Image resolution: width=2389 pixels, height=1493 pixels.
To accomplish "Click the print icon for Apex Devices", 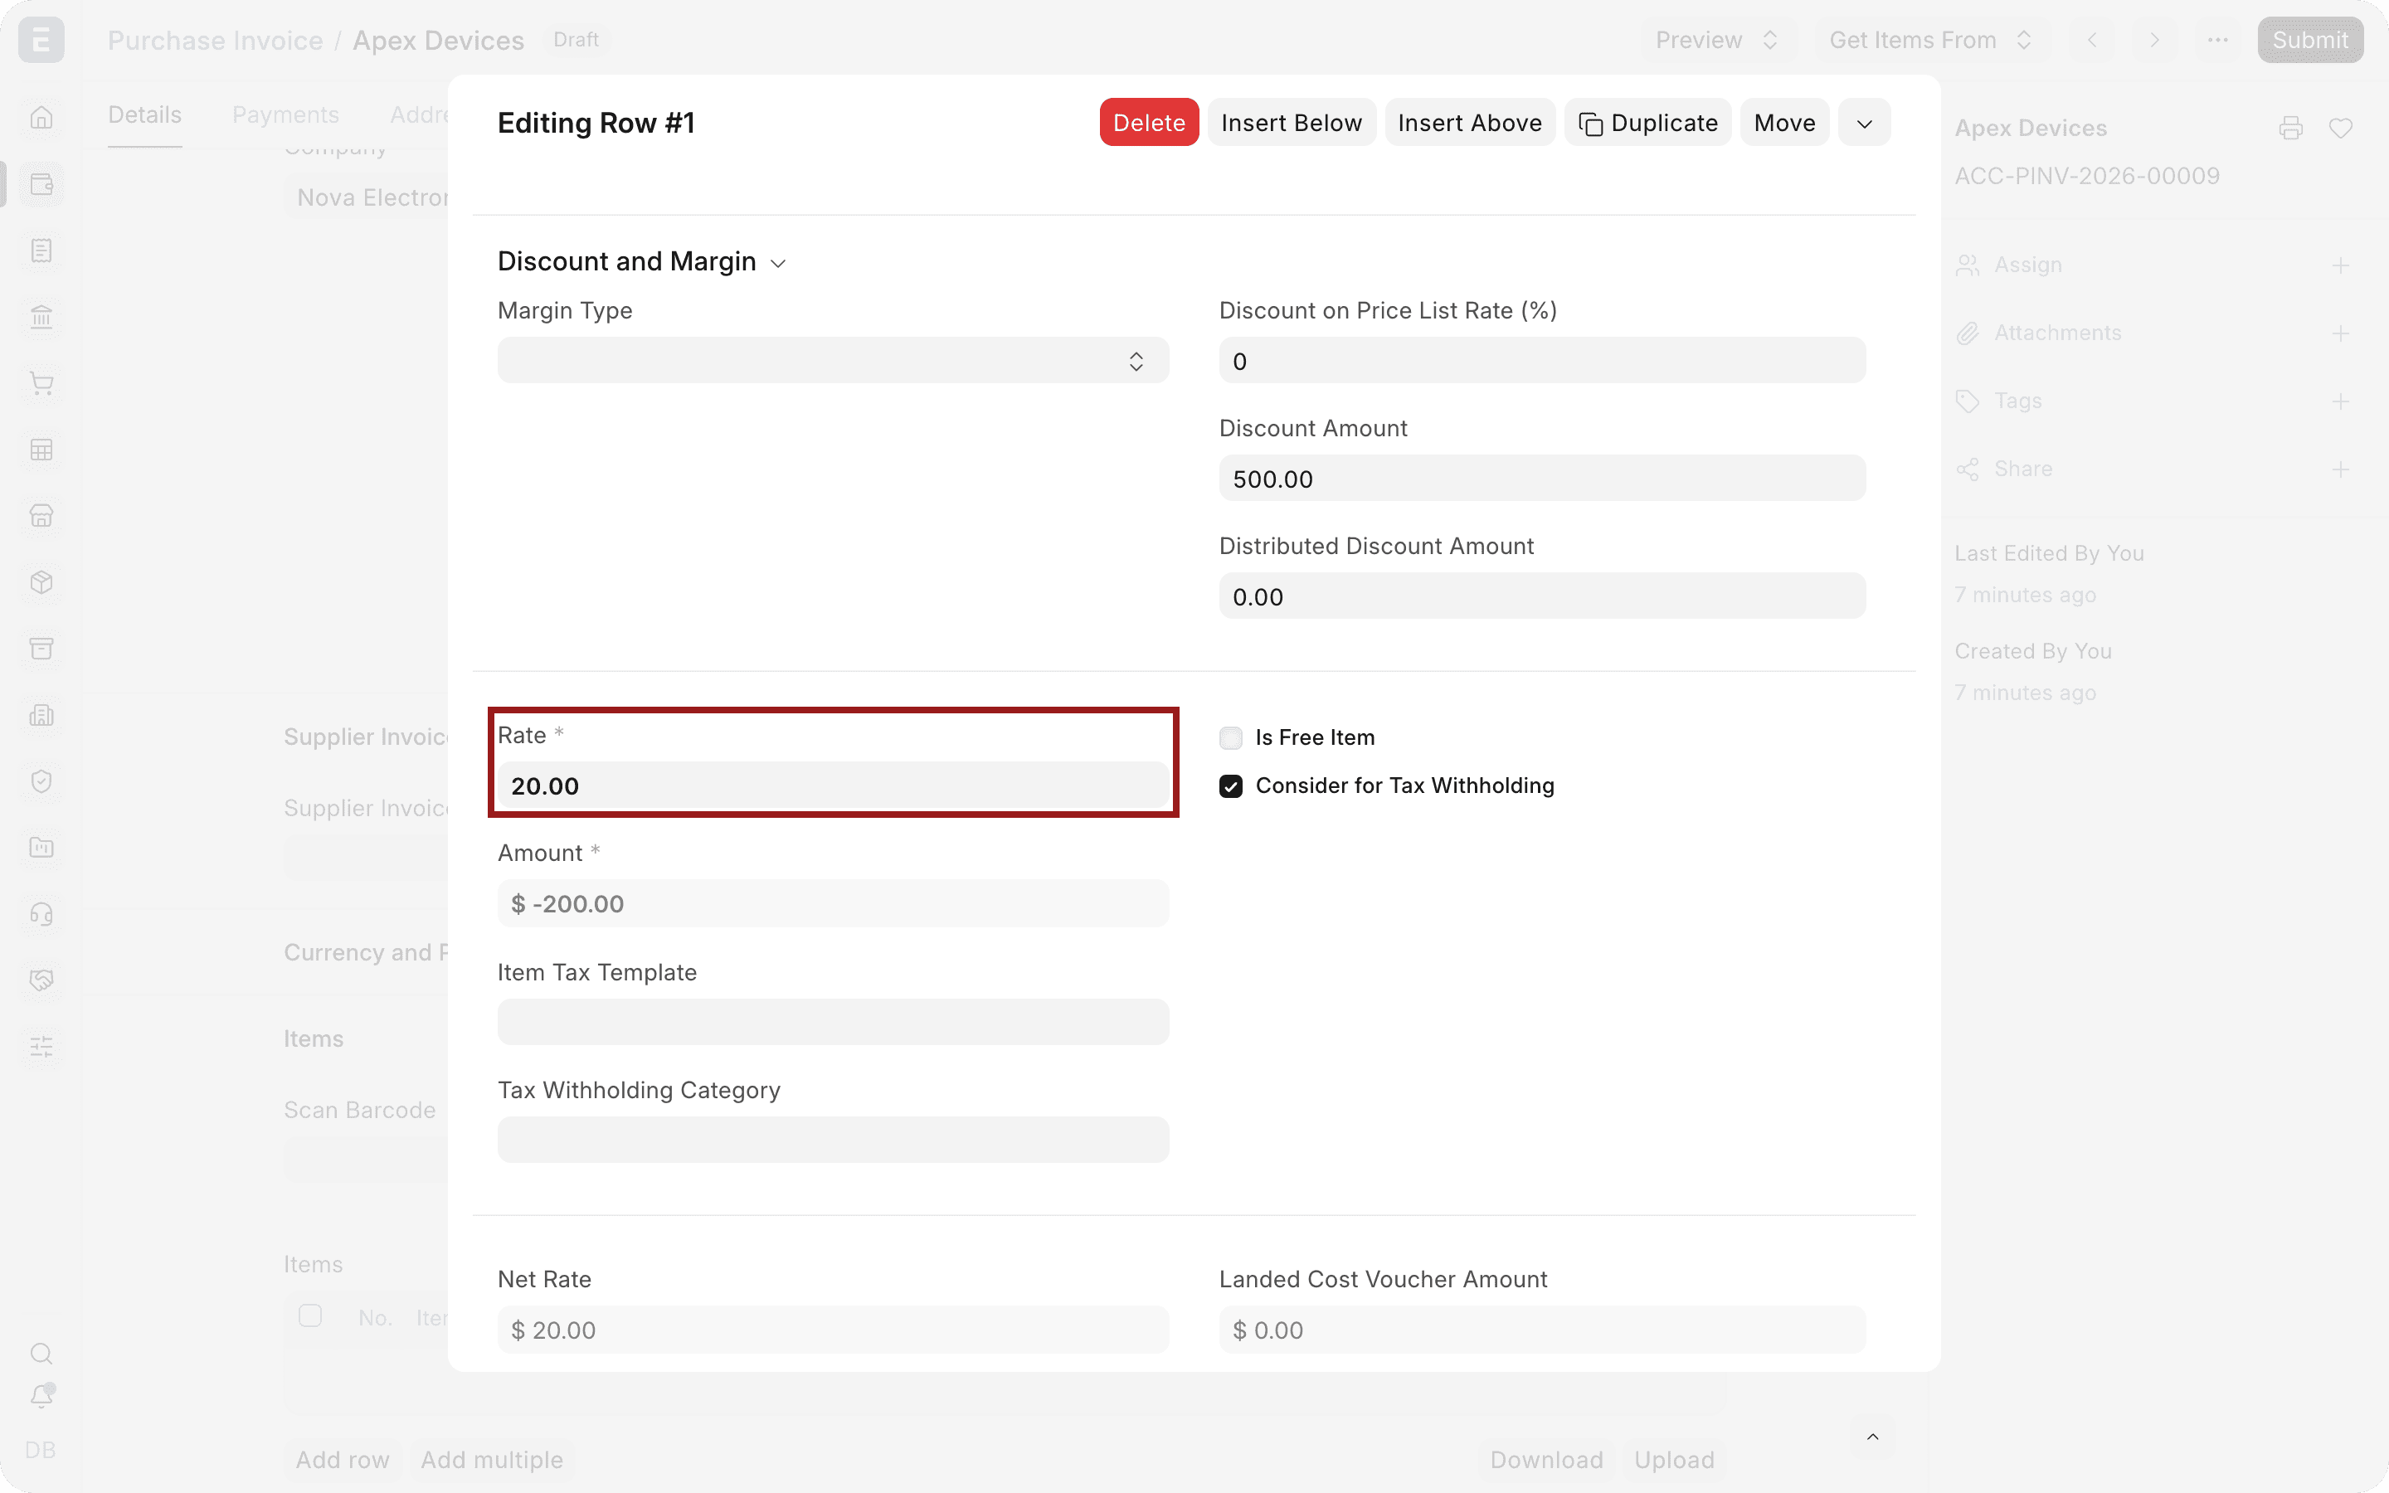I will click(x=2291, y=129).
